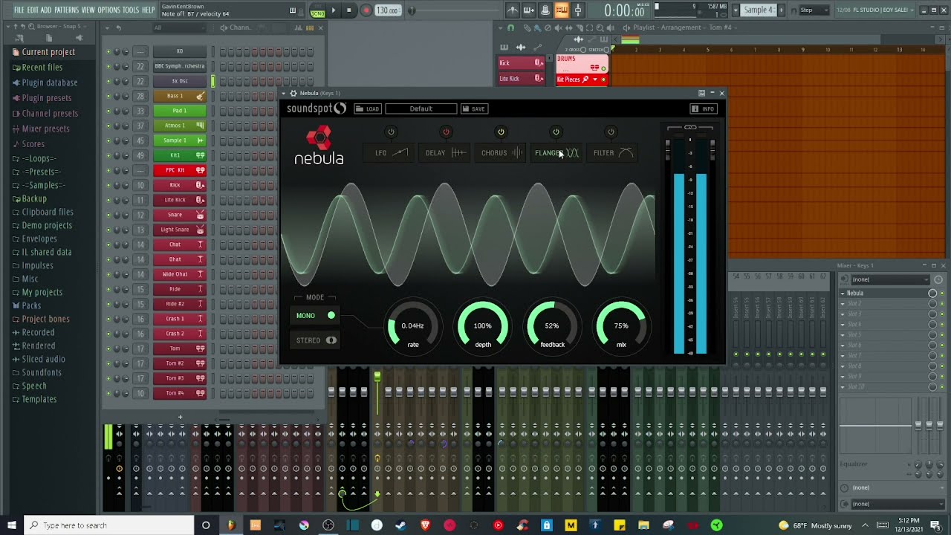Open the HELP menu
This screenshot has width=951, height=535.
(x=149, y=10)
